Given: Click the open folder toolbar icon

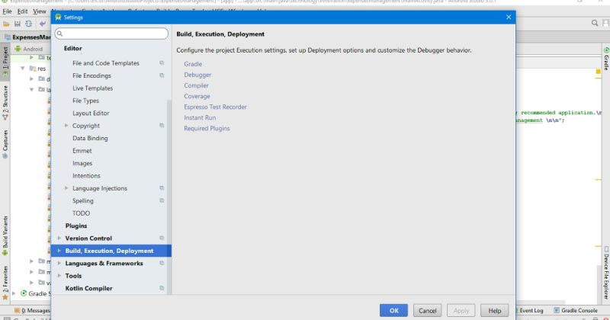Looking at the screenshot, I should 6,24.
